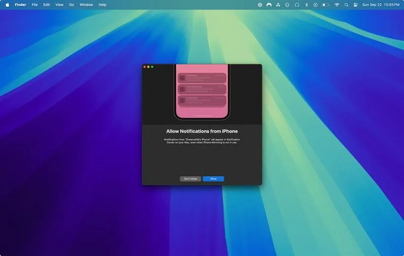Click the battery status icon
This screenshot has height=256, width=404.
[x=325, y=4]
